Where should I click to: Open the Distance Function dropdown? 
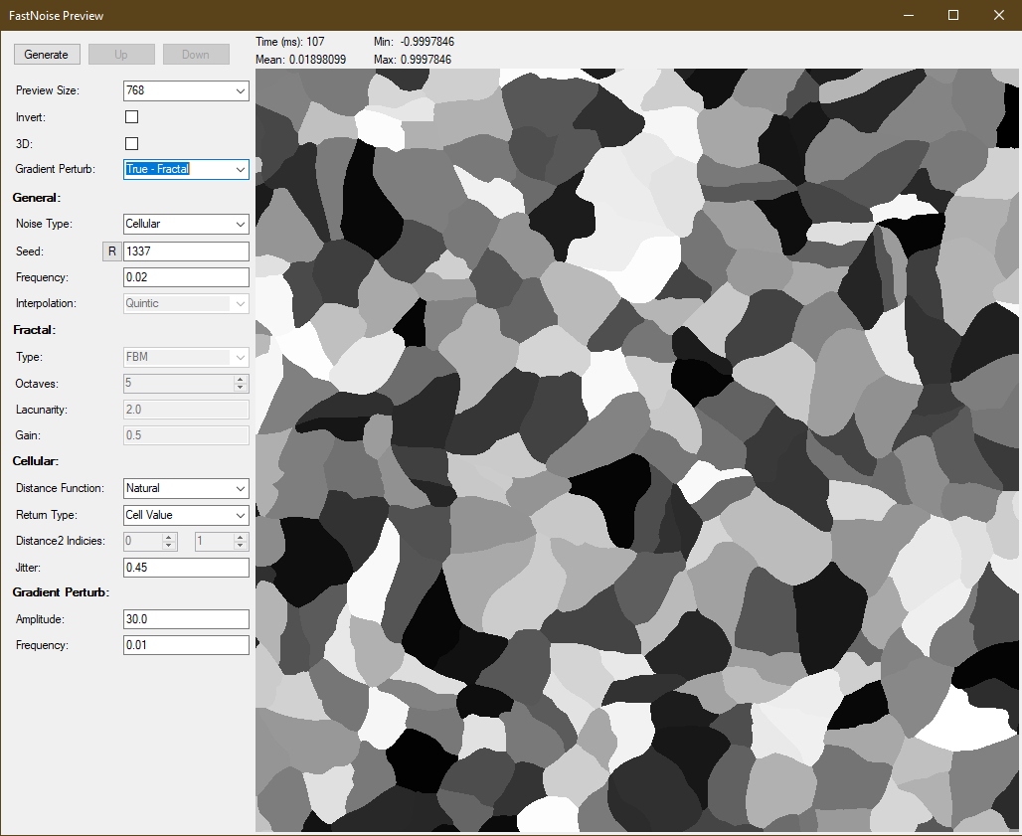[x=186, y=488]
